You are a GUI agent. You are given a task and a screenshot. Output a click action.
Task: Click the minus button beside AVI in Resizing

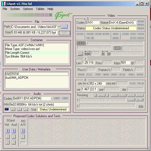click(x=107, y=95)
